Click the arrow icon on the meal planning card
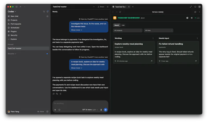Image resolution: width=208 pixels, height=122 pixels. (x=152, y=61)
